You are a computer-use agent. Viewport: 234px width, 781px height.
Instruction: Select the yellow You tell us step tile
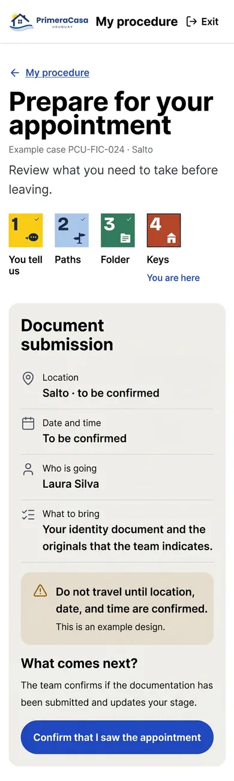click(x=26, y=230)
